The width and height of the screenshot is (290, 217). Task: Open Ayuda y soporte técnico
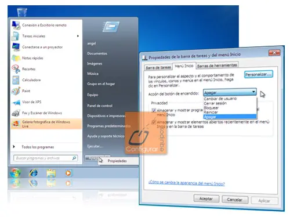point(106,136)
